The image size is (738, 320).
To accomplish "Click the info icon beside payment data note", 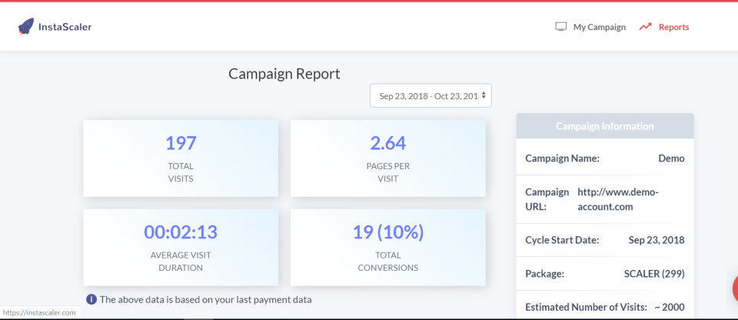I will click(x=91, y=299).
